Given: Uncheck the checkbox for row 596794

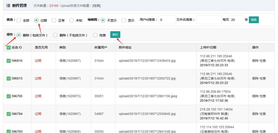Looking at the screenshot, I should [8, 114].
